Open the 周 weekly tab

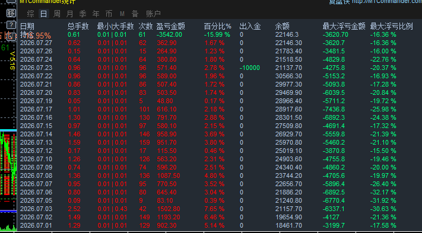pos(57,14)
